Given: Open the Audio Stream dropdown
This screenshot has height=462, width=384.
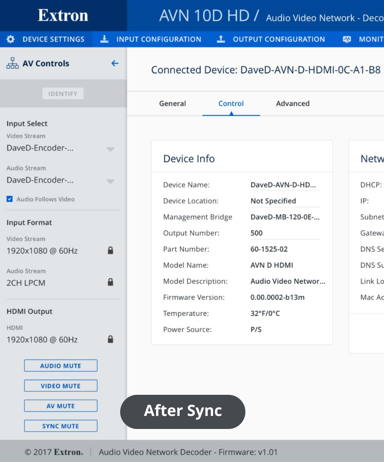Looking at the screenshot, I should click(110, 181).
